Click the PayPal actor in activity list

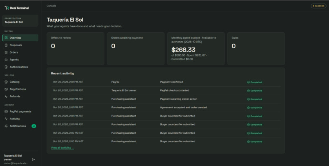(116, 82)
